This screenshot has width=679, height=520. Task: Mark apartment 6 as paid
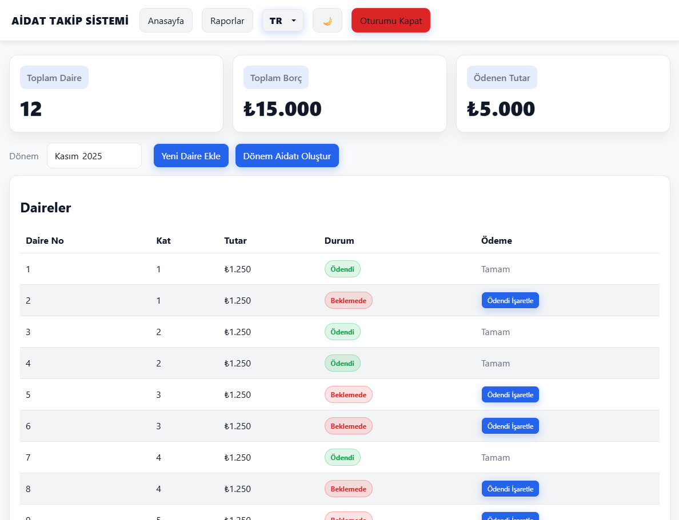[510, 426]
